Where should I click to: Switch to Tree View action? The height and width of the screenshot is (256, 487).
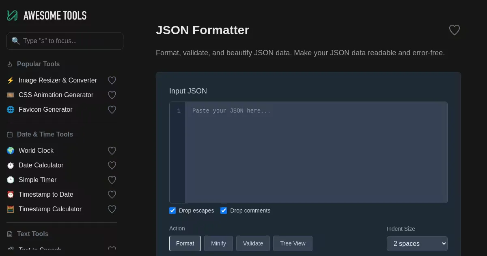tap(293, 243)
